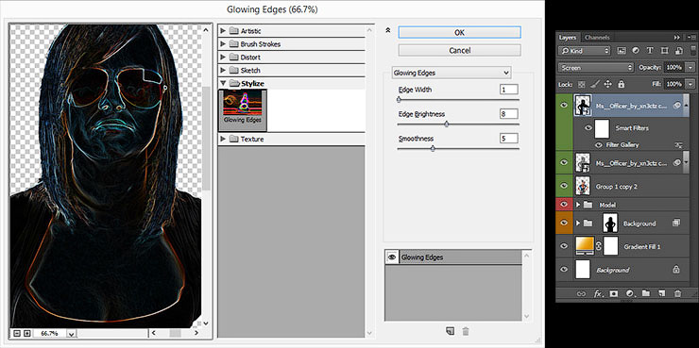The width and height of the screenshot is (699, 348).
Task: Open the Glowing Edges filter dropdown
Action: pyautogui.click(x=452, y=73)
